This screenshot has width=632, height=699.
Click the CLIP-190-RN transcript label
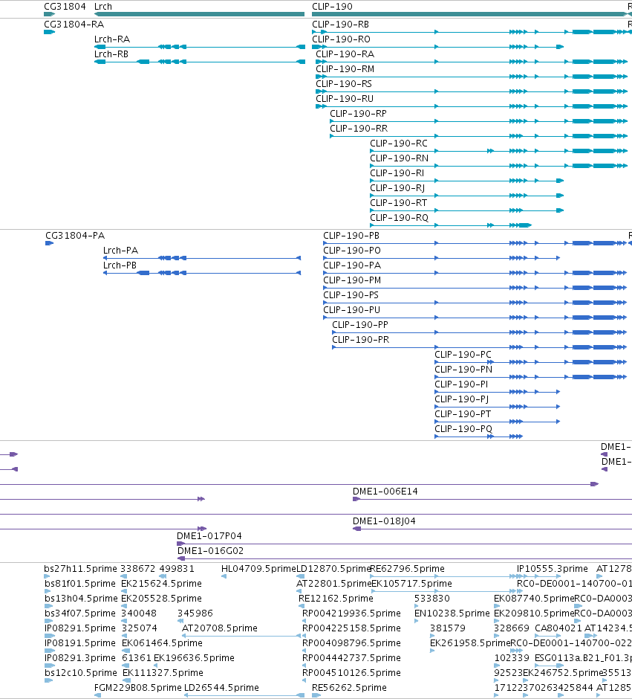(400, 158)
